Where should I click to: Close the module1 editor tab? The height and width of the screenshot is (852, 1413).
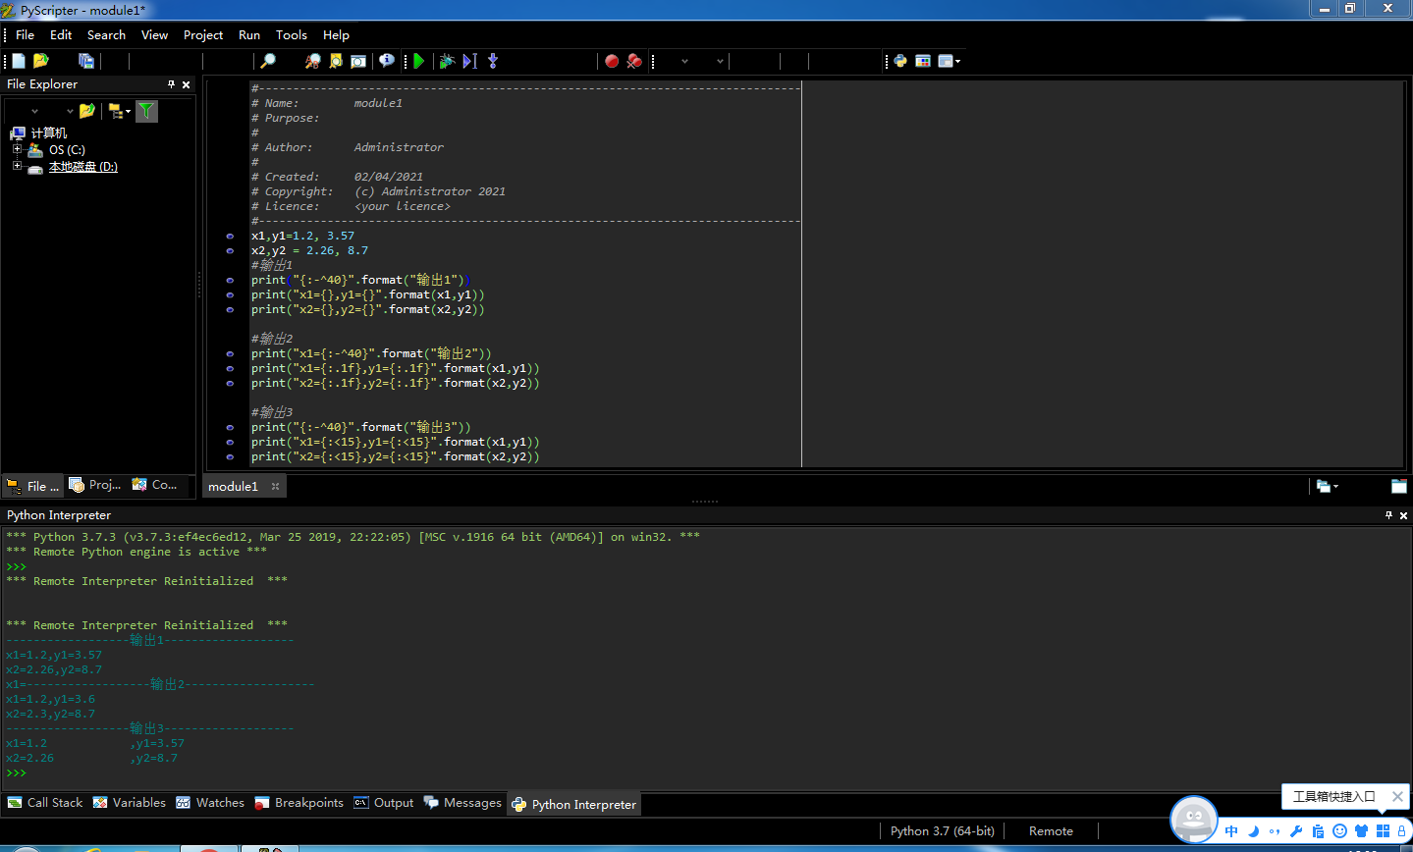point(276,486)
